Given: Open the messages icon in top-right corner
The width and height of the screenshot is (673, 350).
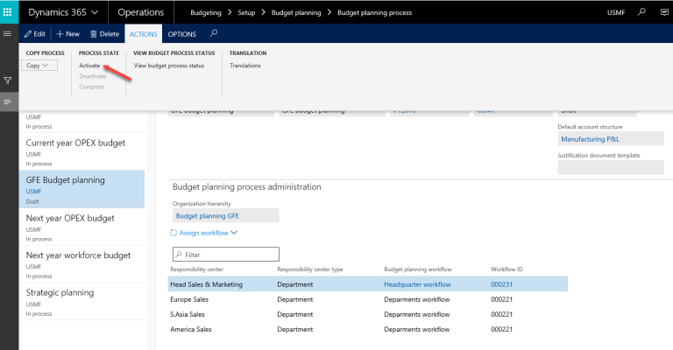Looking at the screenshot, I should pyautogui.click(x=663, y=13).
